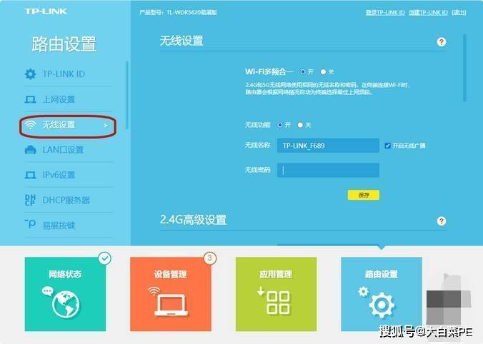Click the 上网设置 monitor icon
Screen dimensions: 483x344
(x=30, y=99)
